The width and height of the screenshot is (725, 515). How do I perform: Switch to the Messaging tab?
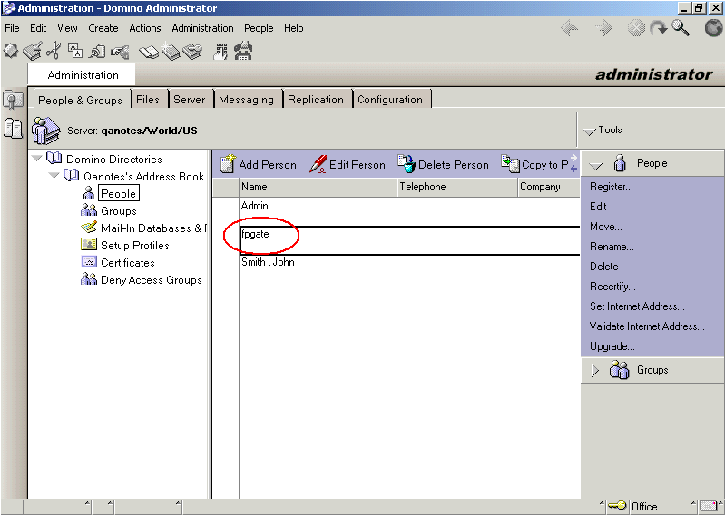[x=246, y=100]
